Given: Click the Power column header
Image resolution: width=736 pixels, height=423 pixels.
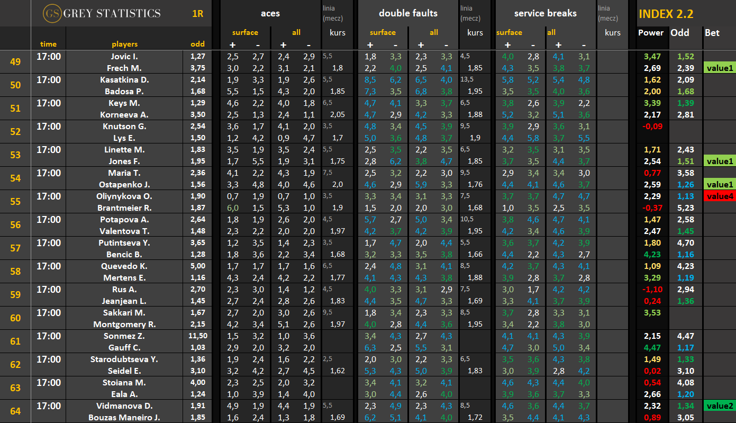Looking at the screenshot, I should (651, 32).
